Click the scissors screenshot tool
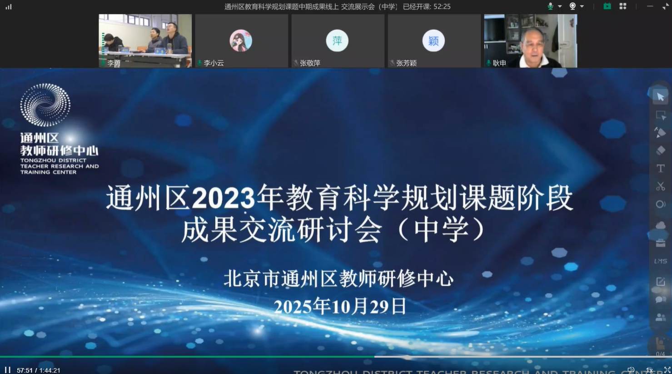Viewport: 672px width, 374px height. 660,186
